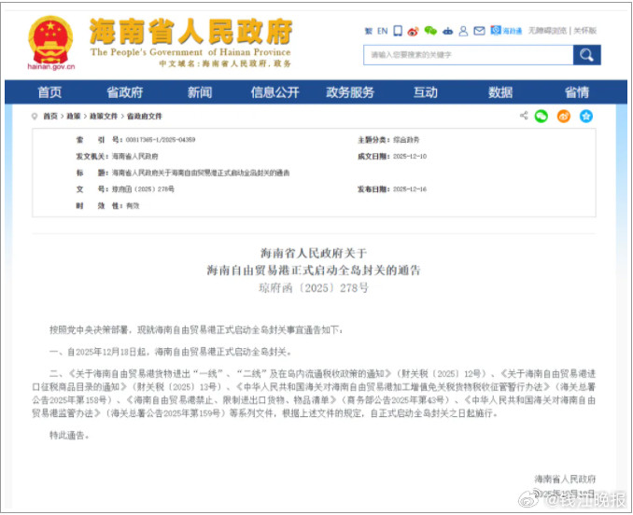This screenshot has height=515, width=633.
Task: Open the mobile phone version icon
Action: (x=398, y=31)
